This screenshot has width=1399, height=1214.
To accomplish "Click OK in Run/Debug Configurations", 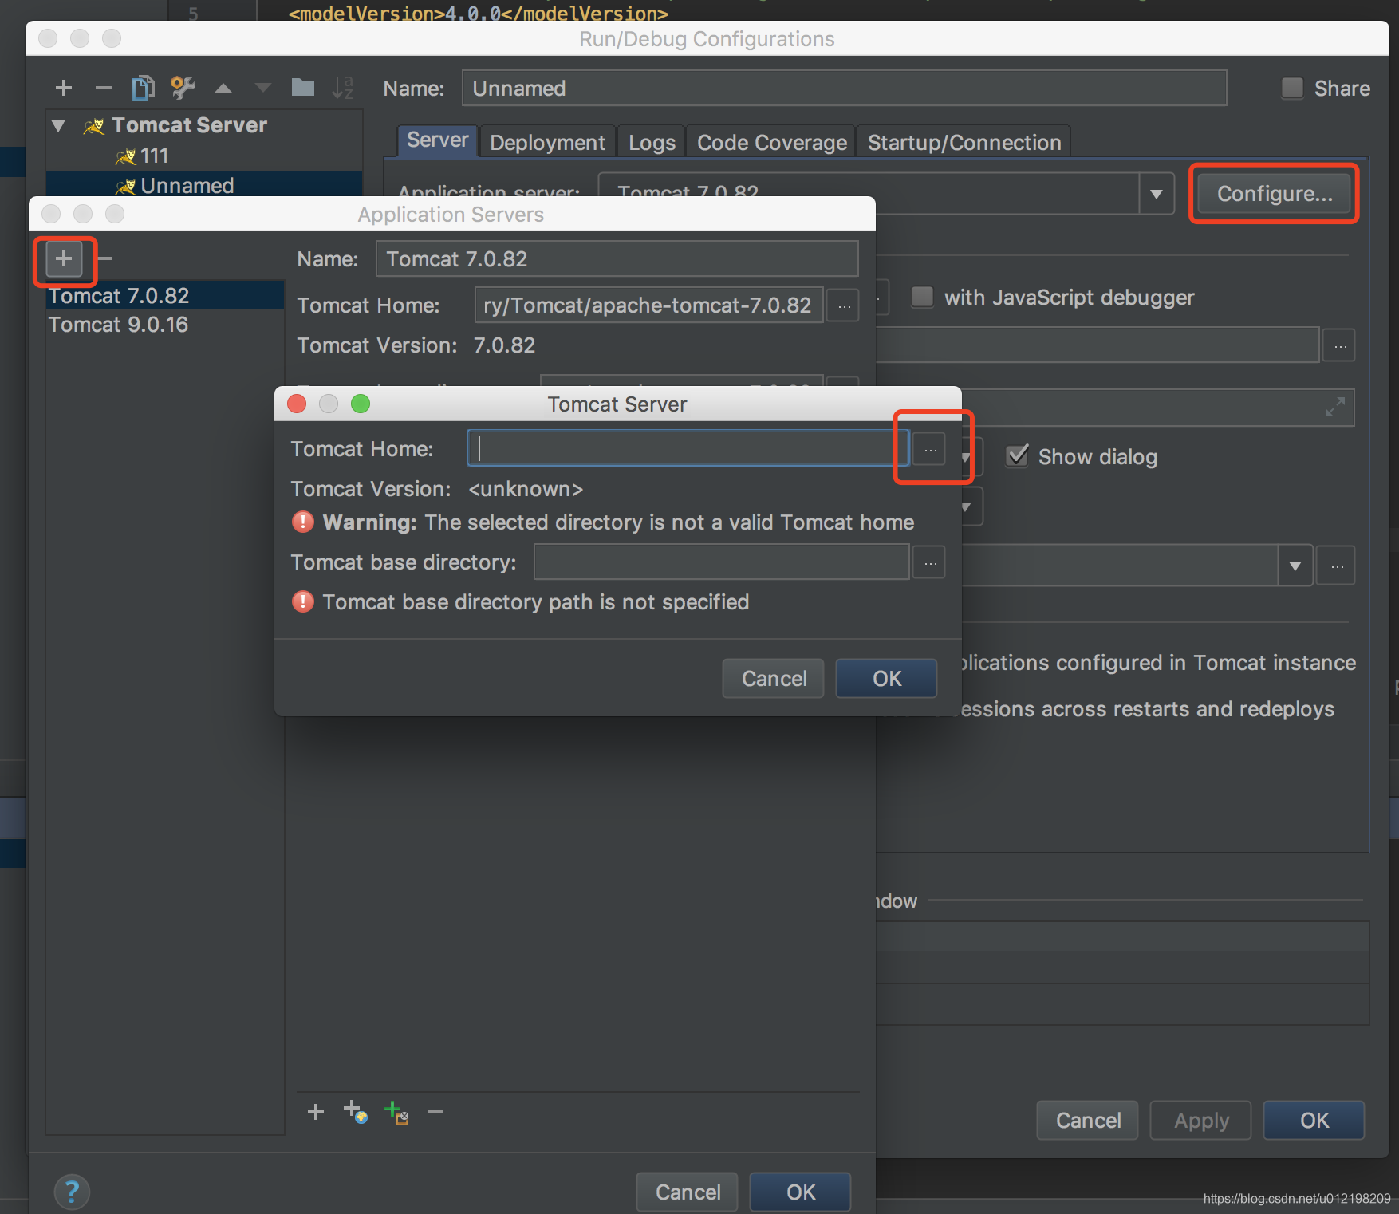I will [1314, 1121].
